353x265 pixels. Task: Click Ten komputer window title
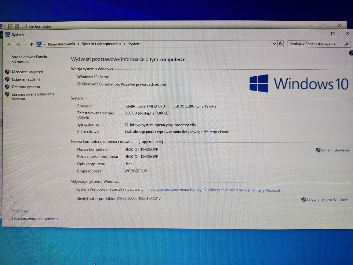pyautogui.click(x=40, y=27)
